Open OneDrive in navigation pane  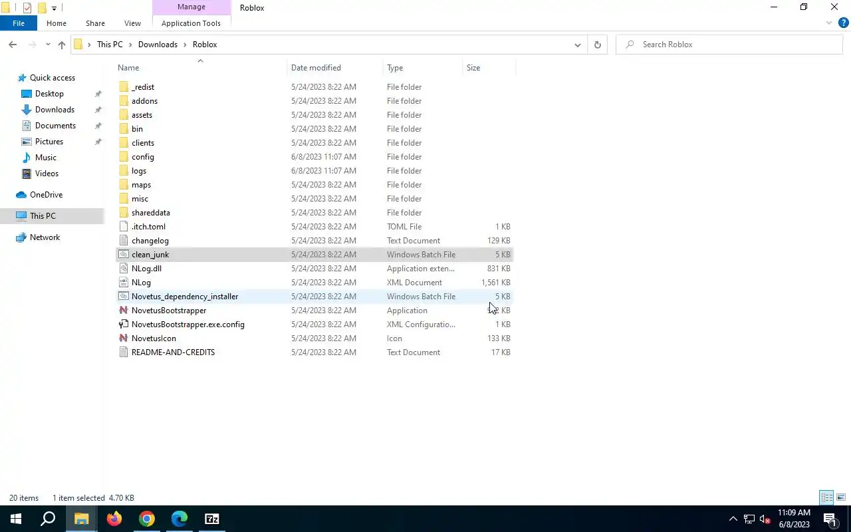46,195
